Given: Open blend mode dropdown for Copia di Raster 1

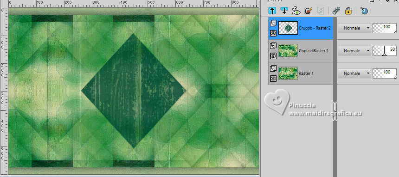Looking at the screenshot, I should point(354,51).
